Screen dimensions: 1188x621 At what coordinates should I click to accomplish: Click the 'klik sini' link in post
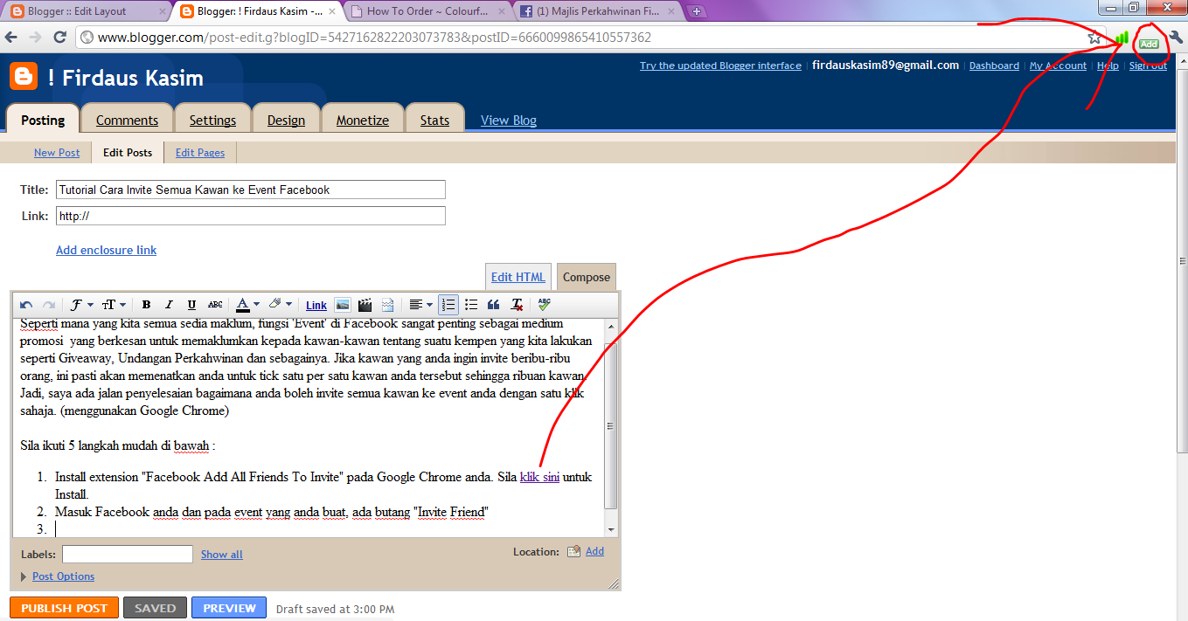(x=539, y=478)
